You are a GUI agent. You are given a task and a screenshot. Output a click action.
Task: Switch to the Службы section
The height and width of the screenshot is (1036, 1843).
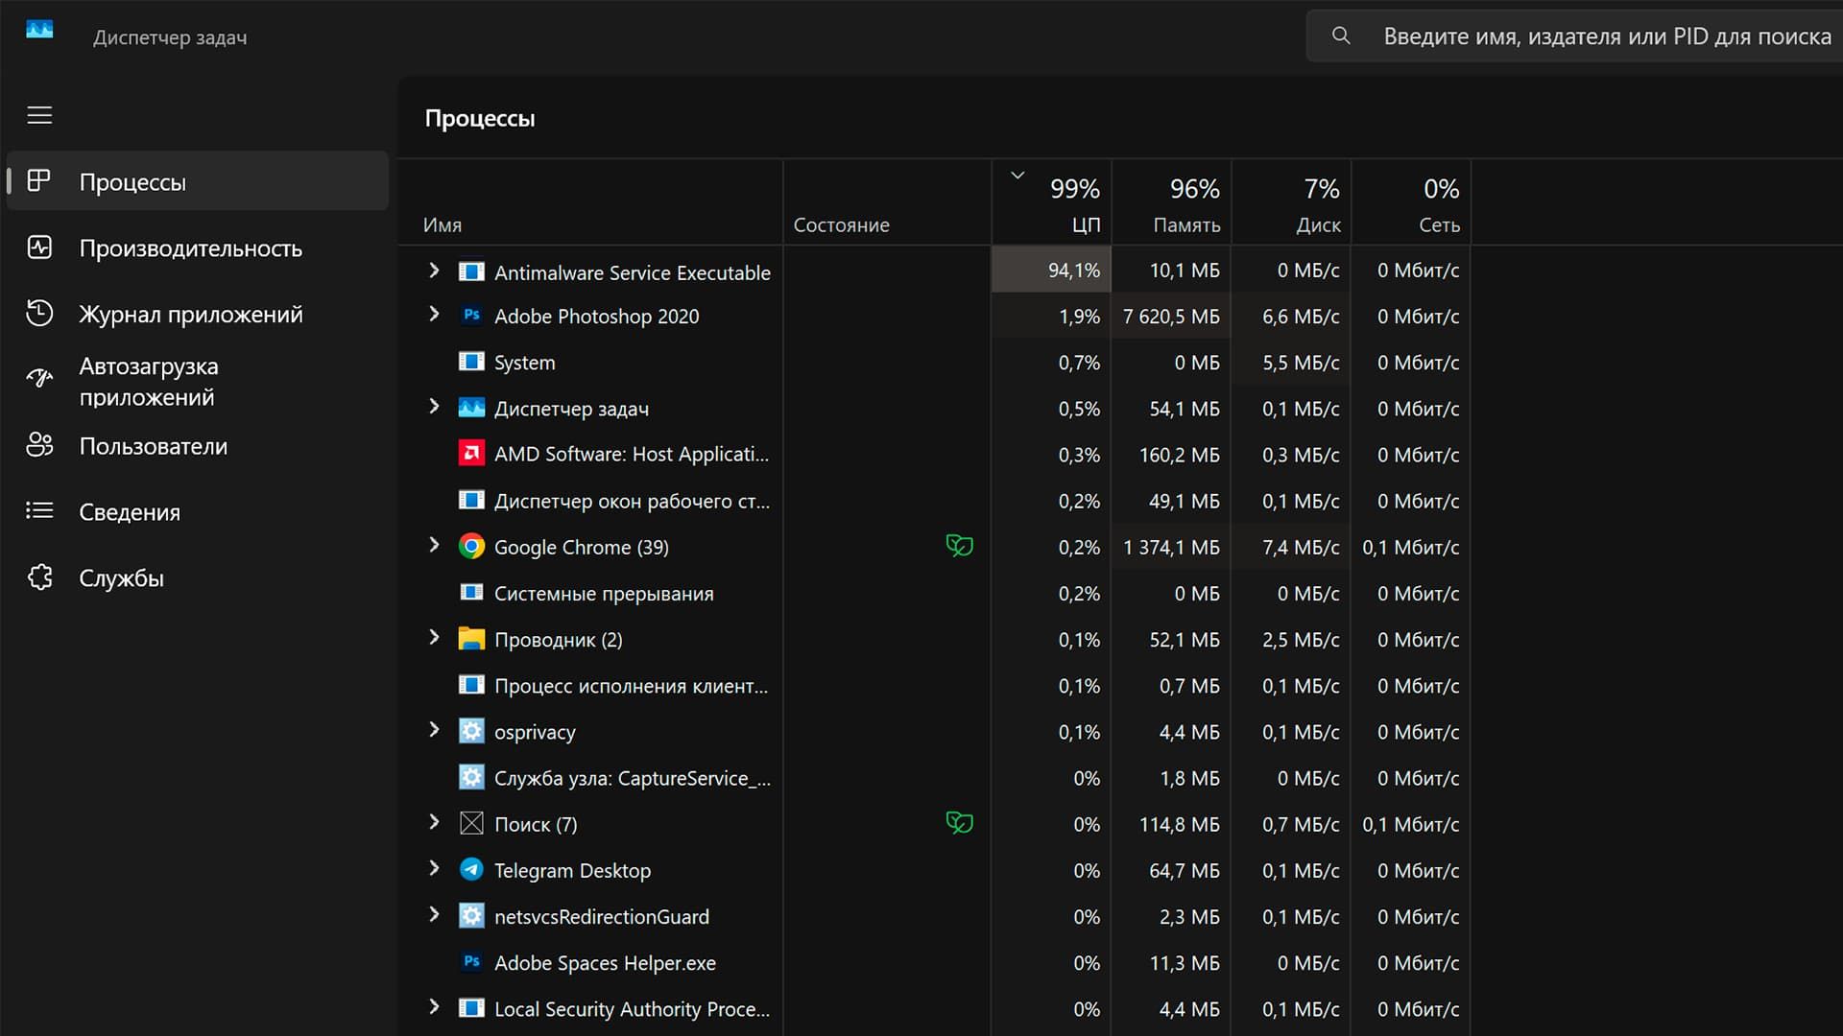tap(121, 578)
